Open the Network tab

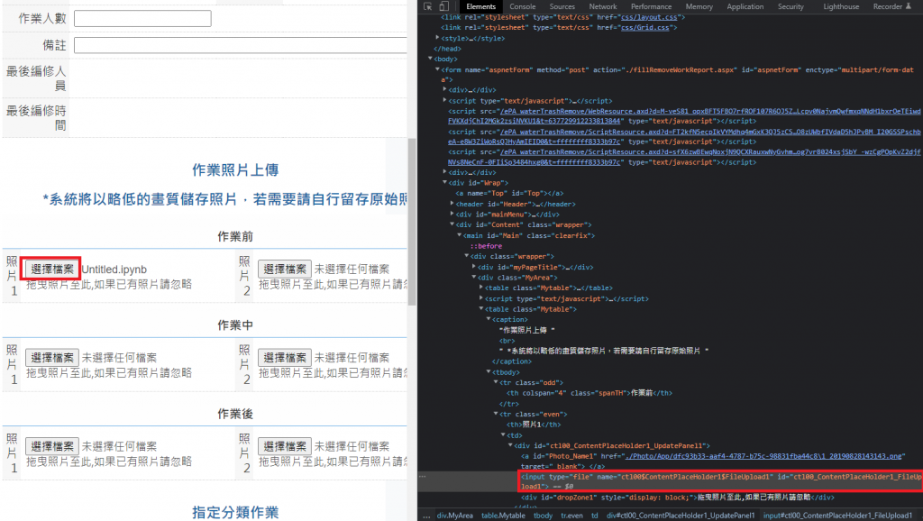click(603, 6)
